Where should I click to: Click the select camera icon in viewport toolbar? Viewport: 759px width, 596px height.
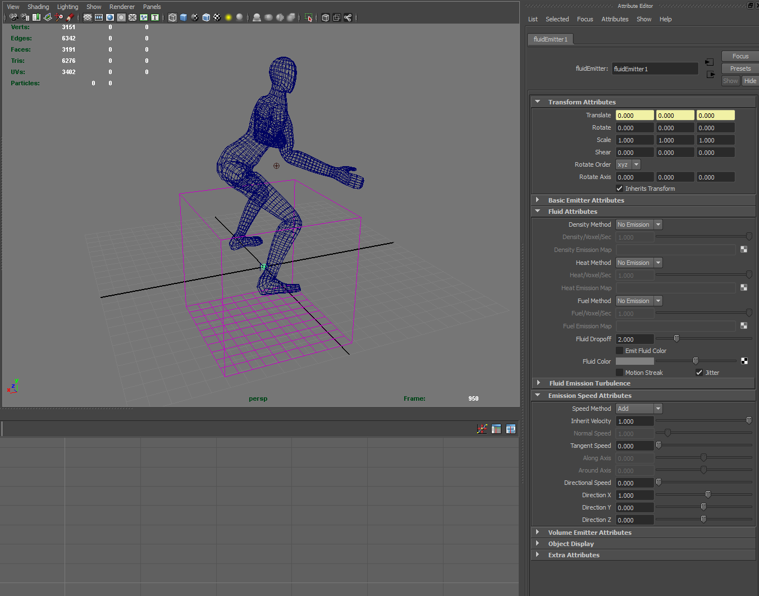point(14,17)
